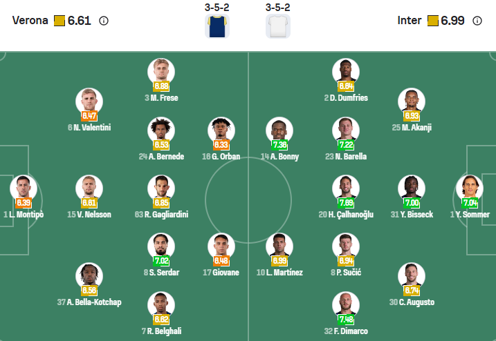
Task: Open L. Montipò's player photo
Action: (23, 188)
